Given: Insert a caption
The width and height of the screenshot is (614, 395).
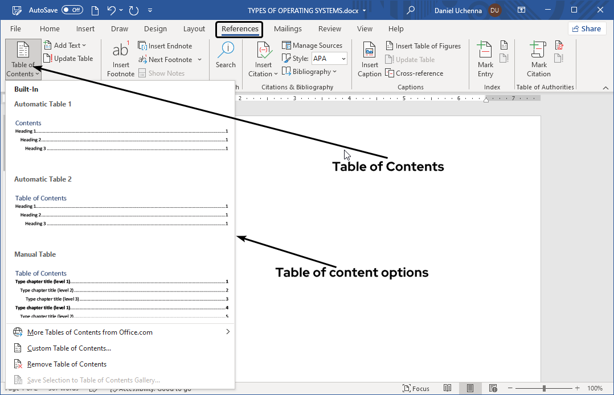Looking at the screenshot, I should (x=369, y=59).
